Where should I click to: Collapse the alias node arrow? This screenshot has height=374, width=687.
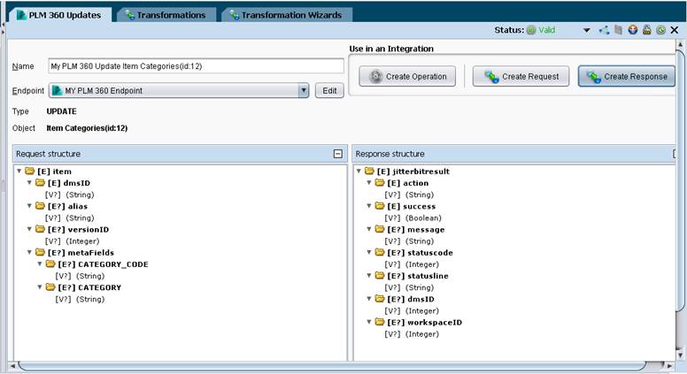coord(29,206)
